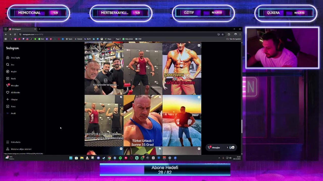
Task: Close the Instagram tab
Action: pos(35,29)
